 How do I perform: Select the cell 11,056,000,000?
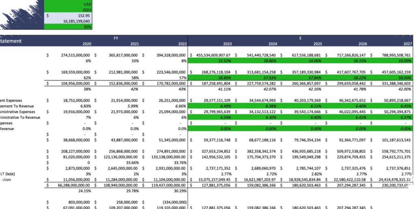click(x=77, y=180)
